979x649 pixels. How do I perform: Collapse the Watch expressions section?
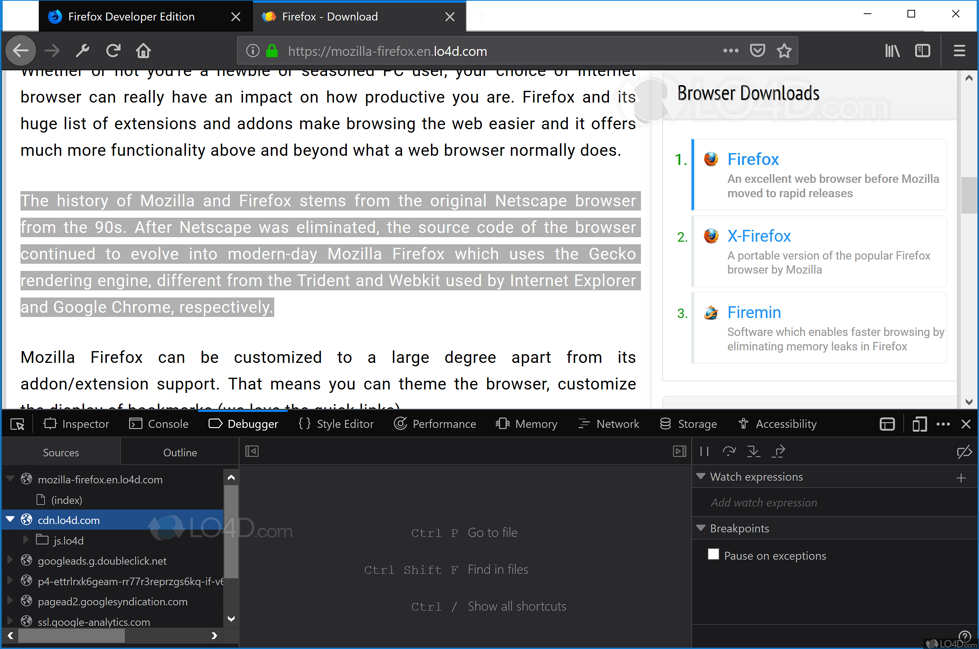tap(701, 476)
